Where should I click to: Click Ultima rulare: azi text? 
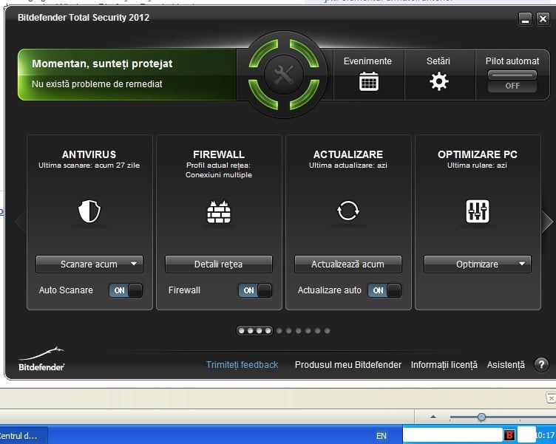click(x=478, y=165)
